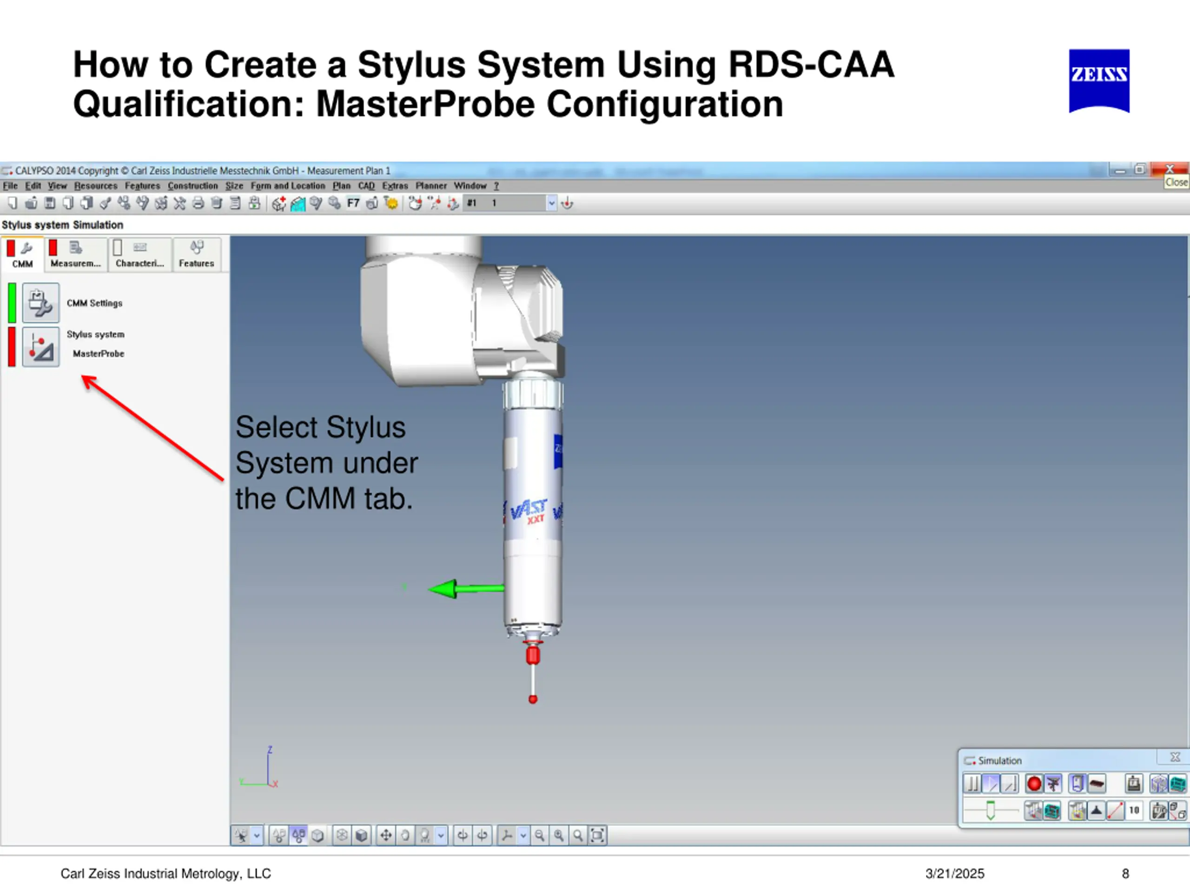The width and height of the screenshot is (1190, 893).
Task: Click the Stylus system MasterProbe icon
Action: click(41, 347)
